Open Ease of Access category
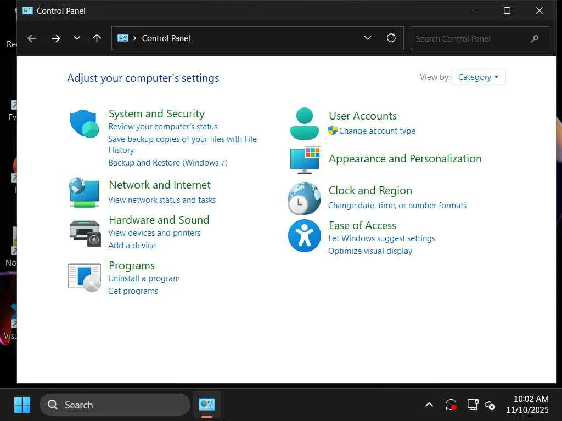The height and width of the screenshot is (421, 562). 362,225
